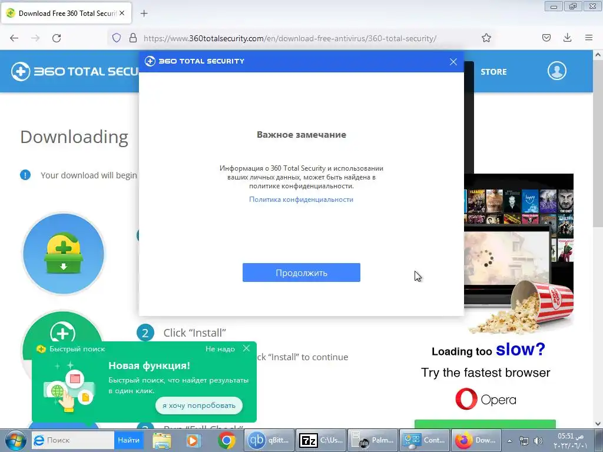Click the 360 Total Security website logo

pos(75,71)
